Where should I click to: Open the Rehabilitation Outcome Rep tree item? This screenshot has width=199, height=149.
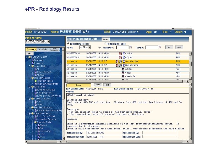49,110
